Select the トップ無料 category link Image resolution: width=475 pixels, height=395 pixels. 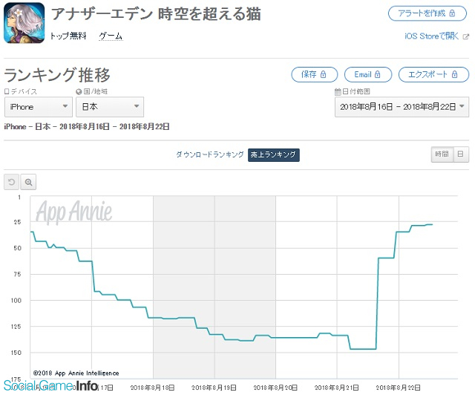[x=68, y=36]
